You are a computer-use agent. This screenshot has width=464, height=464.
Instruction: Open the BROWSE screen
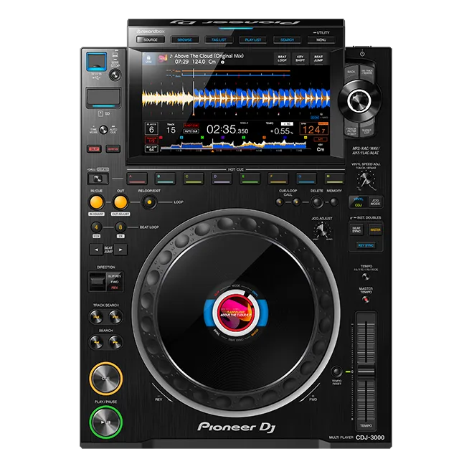click(x=184, y=39)
